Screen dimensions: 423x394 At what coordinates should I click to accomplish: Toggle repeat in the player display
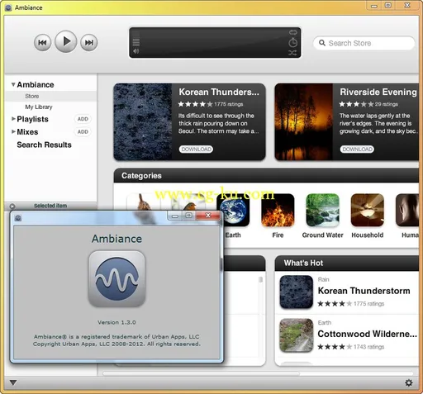(x=292, y=32)
